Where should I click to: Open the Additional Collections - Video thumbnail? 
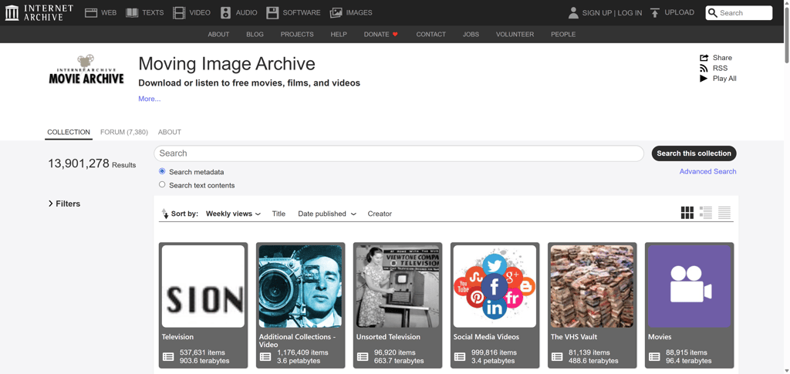coord(300,286)
